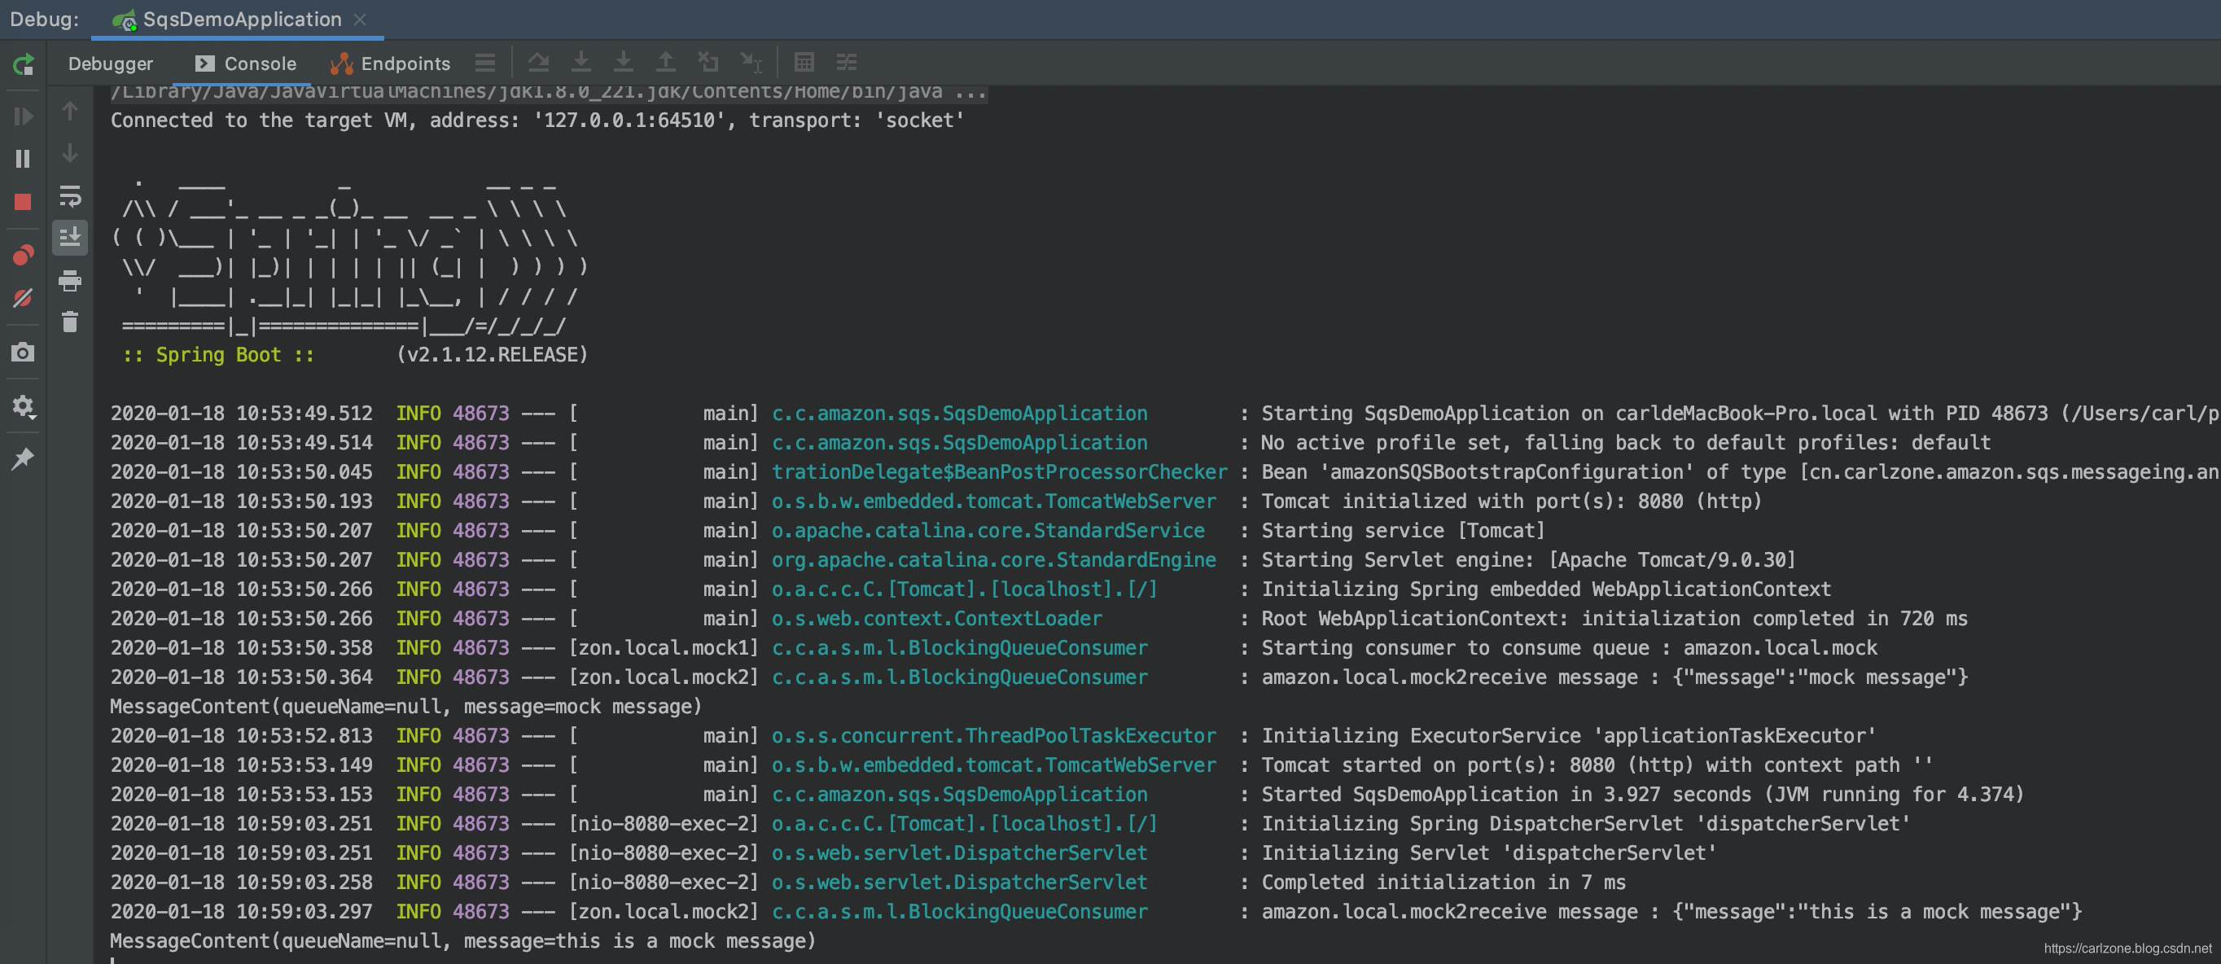Click the SqsDemoApplication debug tab
This screenshot has height=964, width=2221.
(x=241, y=19)
